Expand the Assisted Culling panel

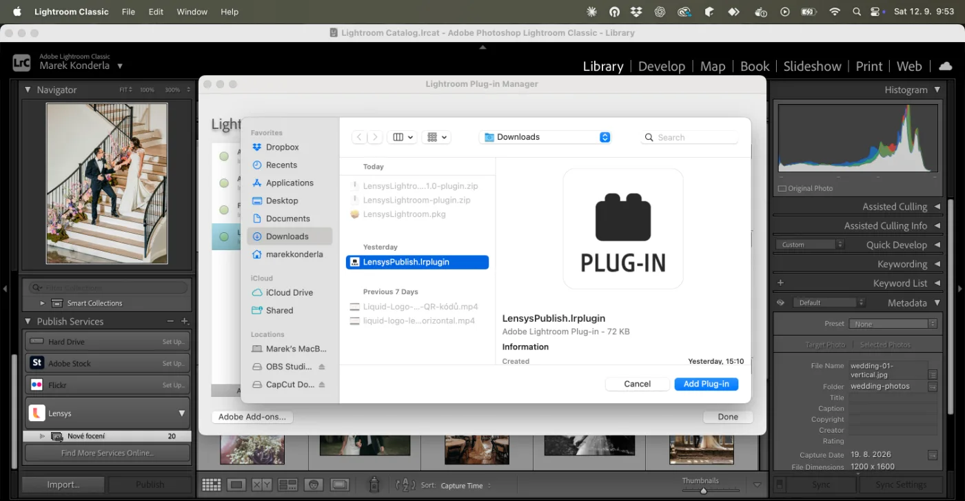tap(937, 207)
